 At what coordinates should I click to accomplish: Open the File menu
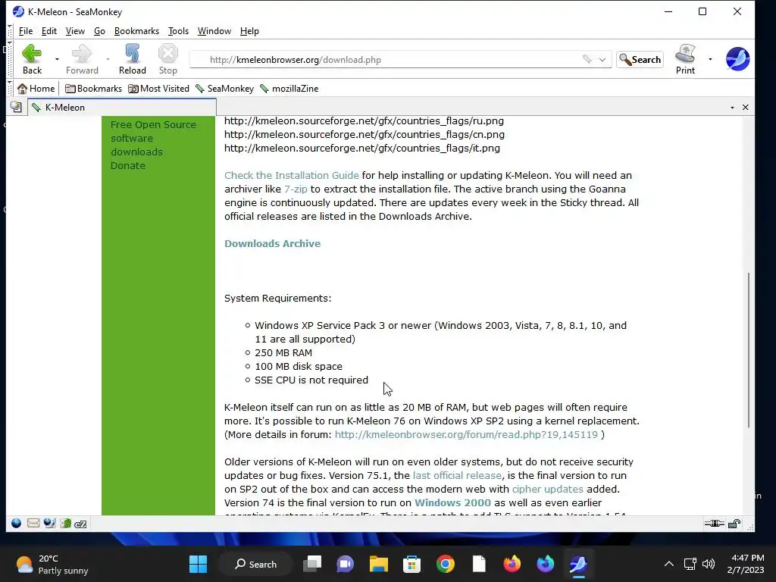26,30
